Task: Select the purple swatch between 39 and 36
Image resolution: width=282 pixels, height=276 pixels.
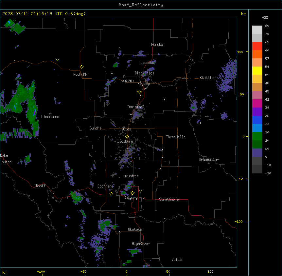Action: (257, 111)
